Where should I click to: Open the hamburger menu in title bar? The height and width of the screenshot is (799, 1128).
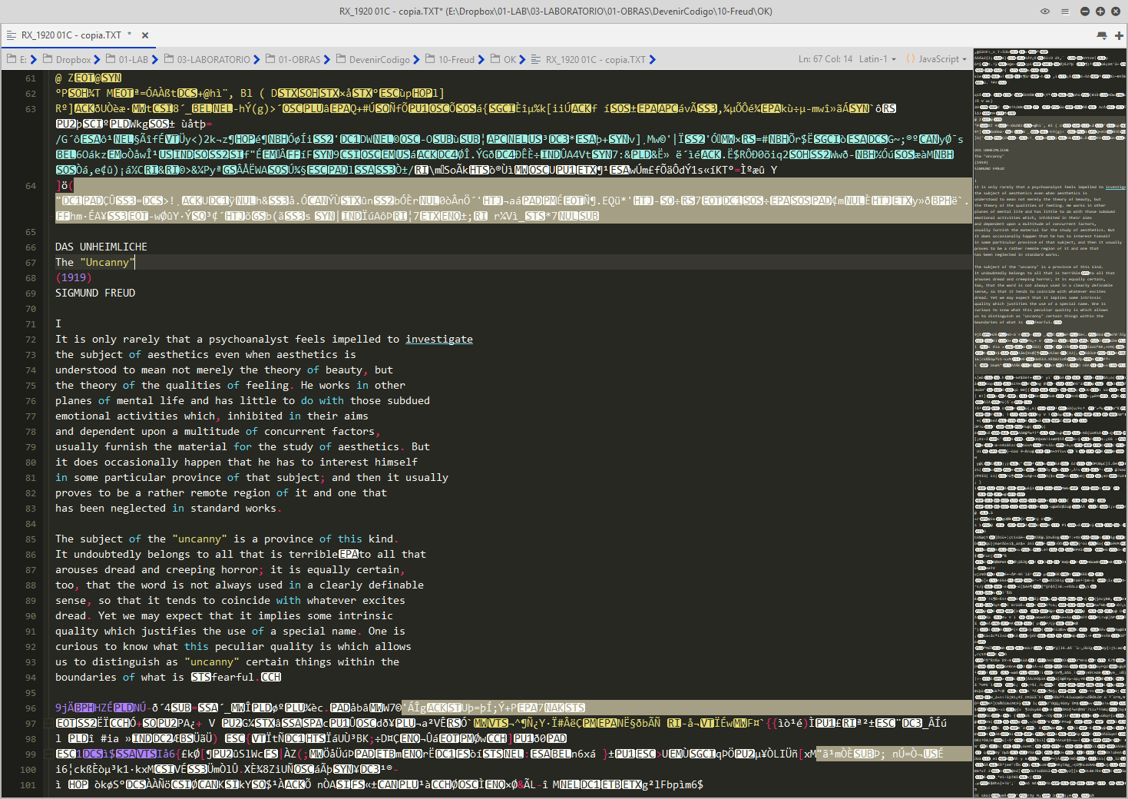[x=1064, y=12]
